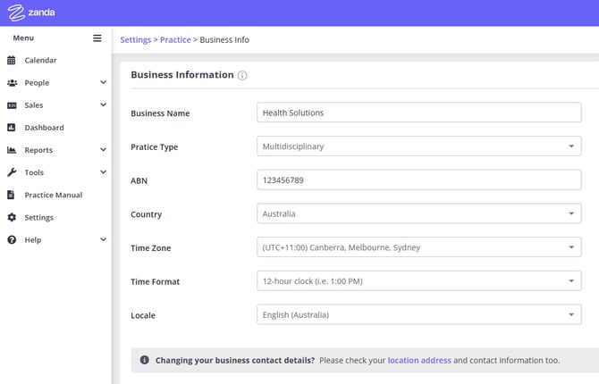Screen dimensions: 599x384
Task: Click the Reports chart icon
Action: point(12,150)
